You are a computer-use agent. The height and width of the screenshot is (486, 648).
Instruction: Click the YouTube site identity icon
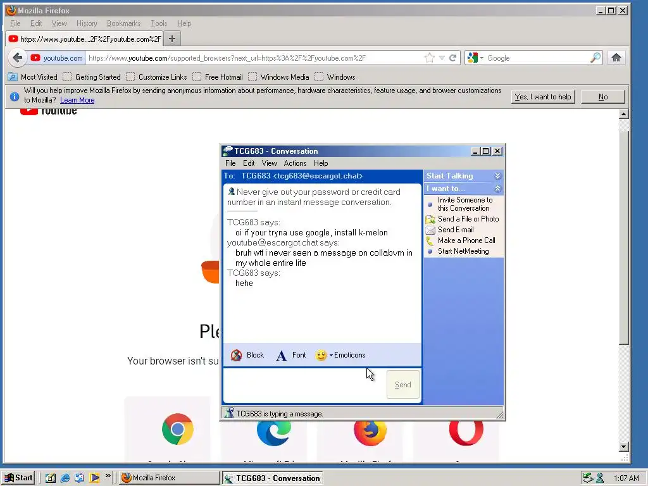pyautogui.click(x=35, y=58)
